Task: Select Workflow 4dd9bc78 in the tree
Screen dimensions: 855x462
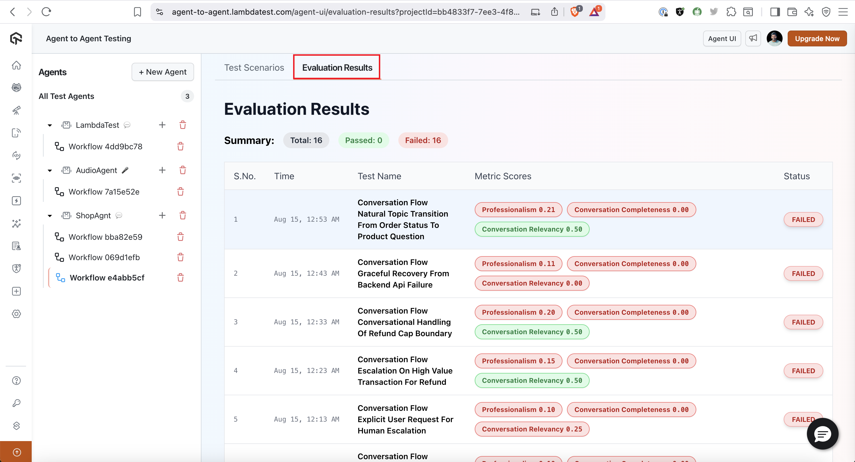Action: pos(105,146)
